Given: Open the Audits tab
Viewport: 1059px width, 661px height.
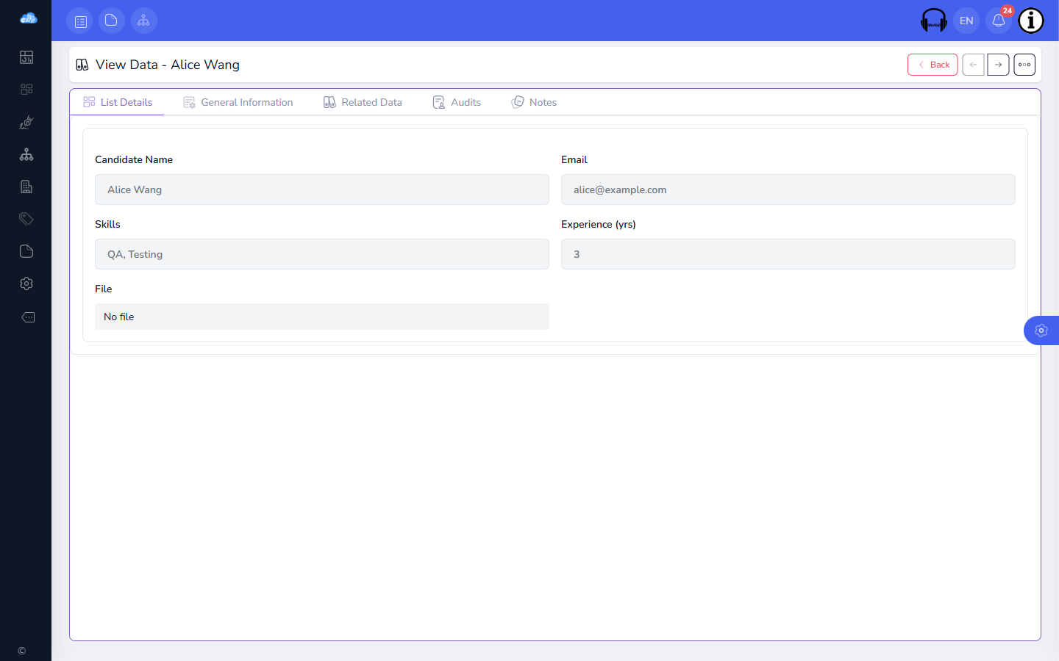Looking at the screenshot, I should pos(457,102).
